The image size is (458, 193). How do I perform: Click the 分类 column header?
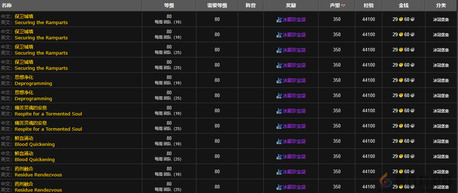pyautogui.click(x=441, y=6)
